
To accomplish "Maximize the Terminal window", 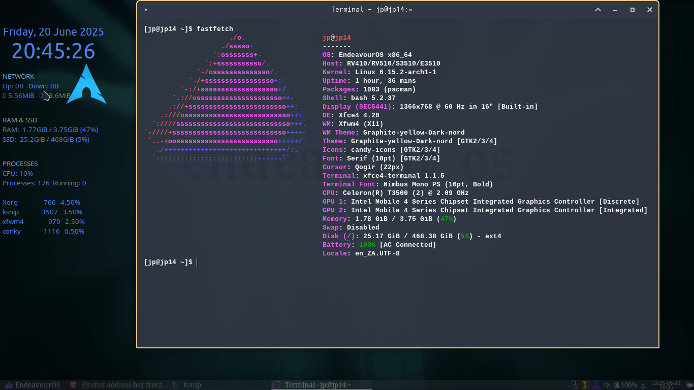I will 633,10.
